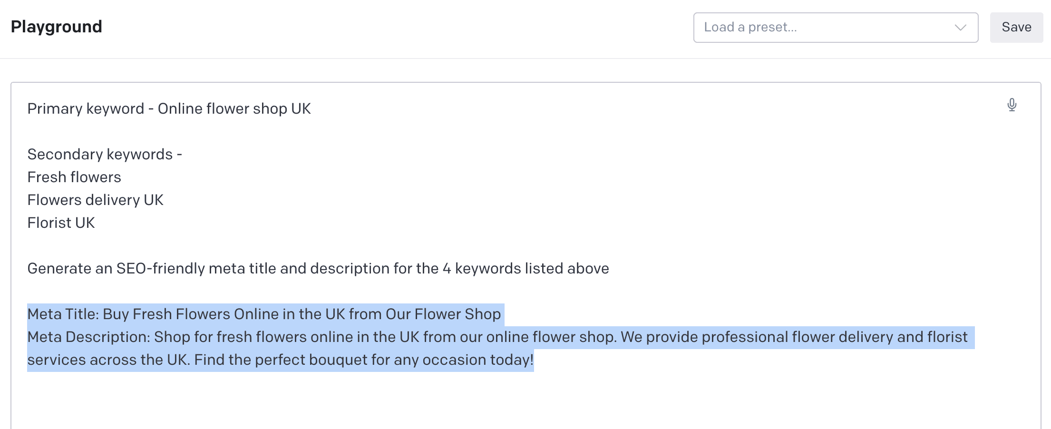Expand the preset dropdown chevron arrow

[x=960, y=28]
